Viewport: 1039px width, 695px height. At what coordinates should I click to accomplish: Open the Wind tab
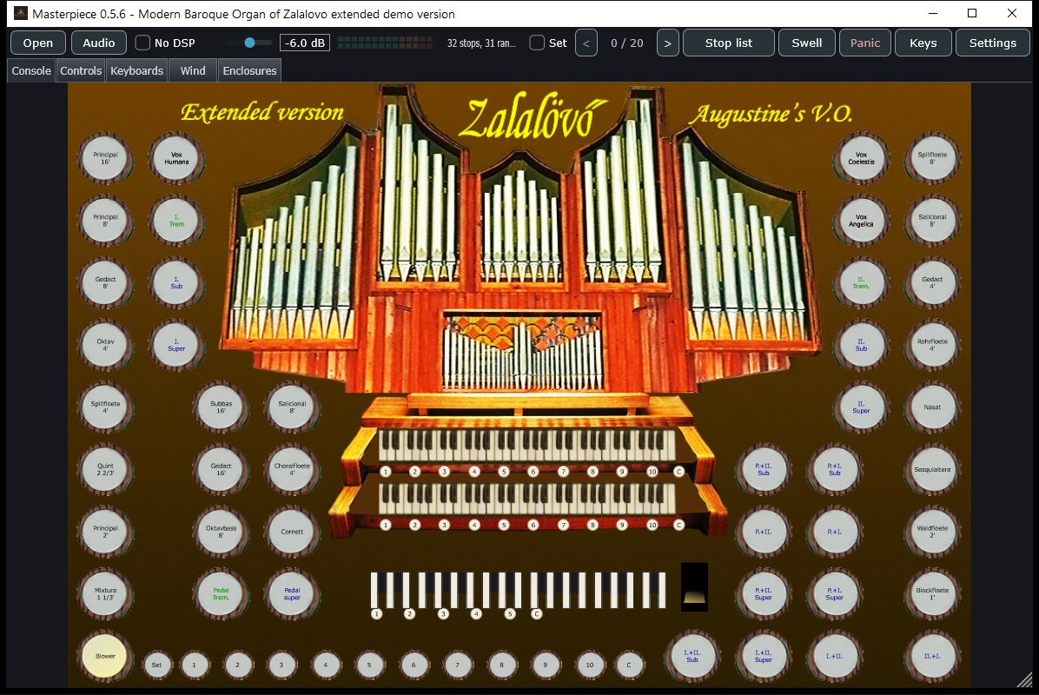193,71
